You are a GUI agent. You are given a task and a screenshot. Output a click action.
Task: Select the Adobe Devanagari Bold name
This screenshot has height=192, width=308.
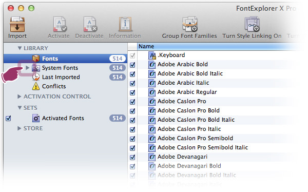(x=189, y=166)
